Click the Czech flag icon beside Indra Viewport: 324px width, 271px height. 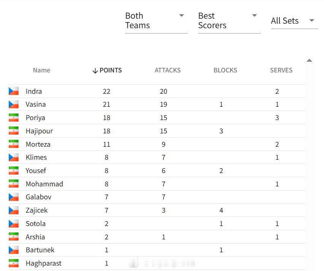[14, 91]
